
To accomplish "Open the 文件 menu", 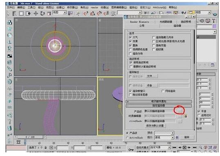I will click(x=11, y=7).
